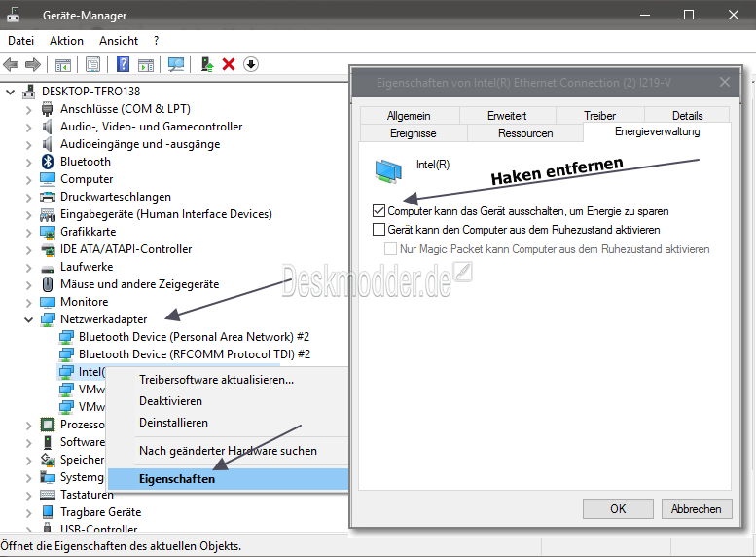Viewport: 756px width, 557px height.
Task: Select the Laufwerke drive icon
Action: pyautogui.click(x=48, y=269)
